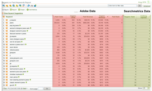
Task: Click the Aug 2010 date label
Action: pyautogui.click(x=142, y=2)
